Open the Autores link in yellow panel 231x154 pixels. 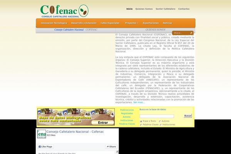coord(127,117)
